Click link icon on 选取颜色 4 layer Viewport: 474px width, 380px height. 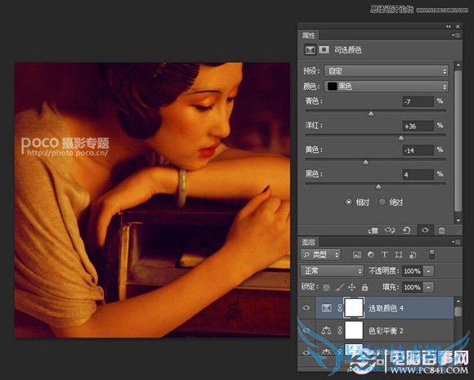pos(340,308)
